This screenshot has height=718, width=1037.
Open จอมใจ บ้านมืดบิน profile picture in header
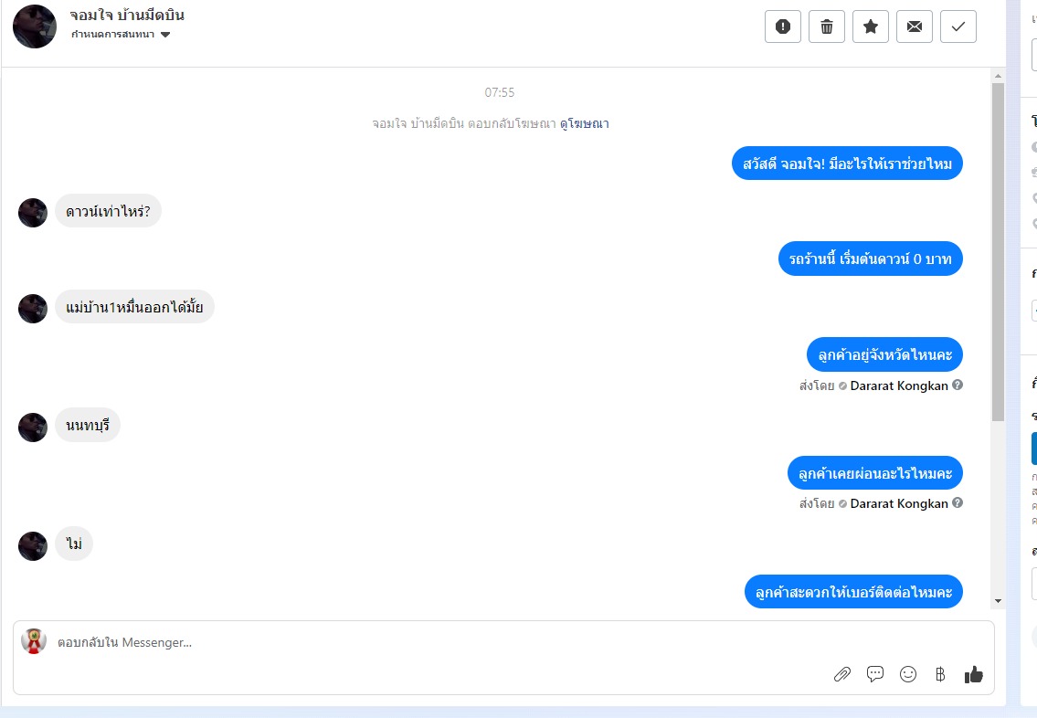click(x=35, y=26)
